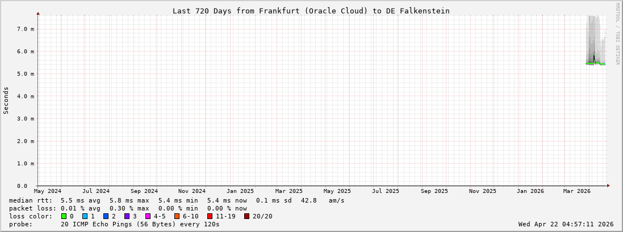
Task: Select the blue loss 2 swatch
Action: [106, 216]
